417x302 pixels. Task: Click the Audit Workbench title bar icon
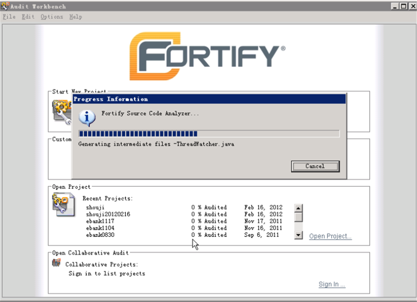click(5, 6)
